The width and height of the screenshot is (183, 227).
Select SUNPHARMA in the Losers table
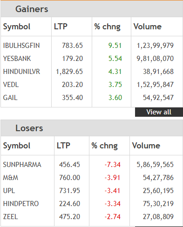tap(22, 165)
